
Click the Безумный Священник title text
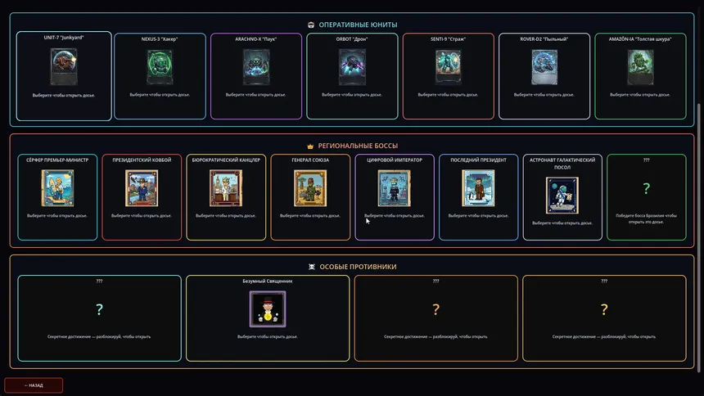click(268, 281)
